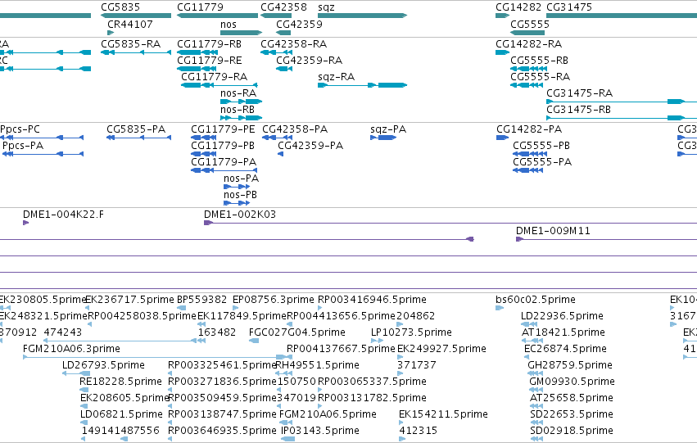Select the RE18228.5prime EST label

[x=120, y=382]
